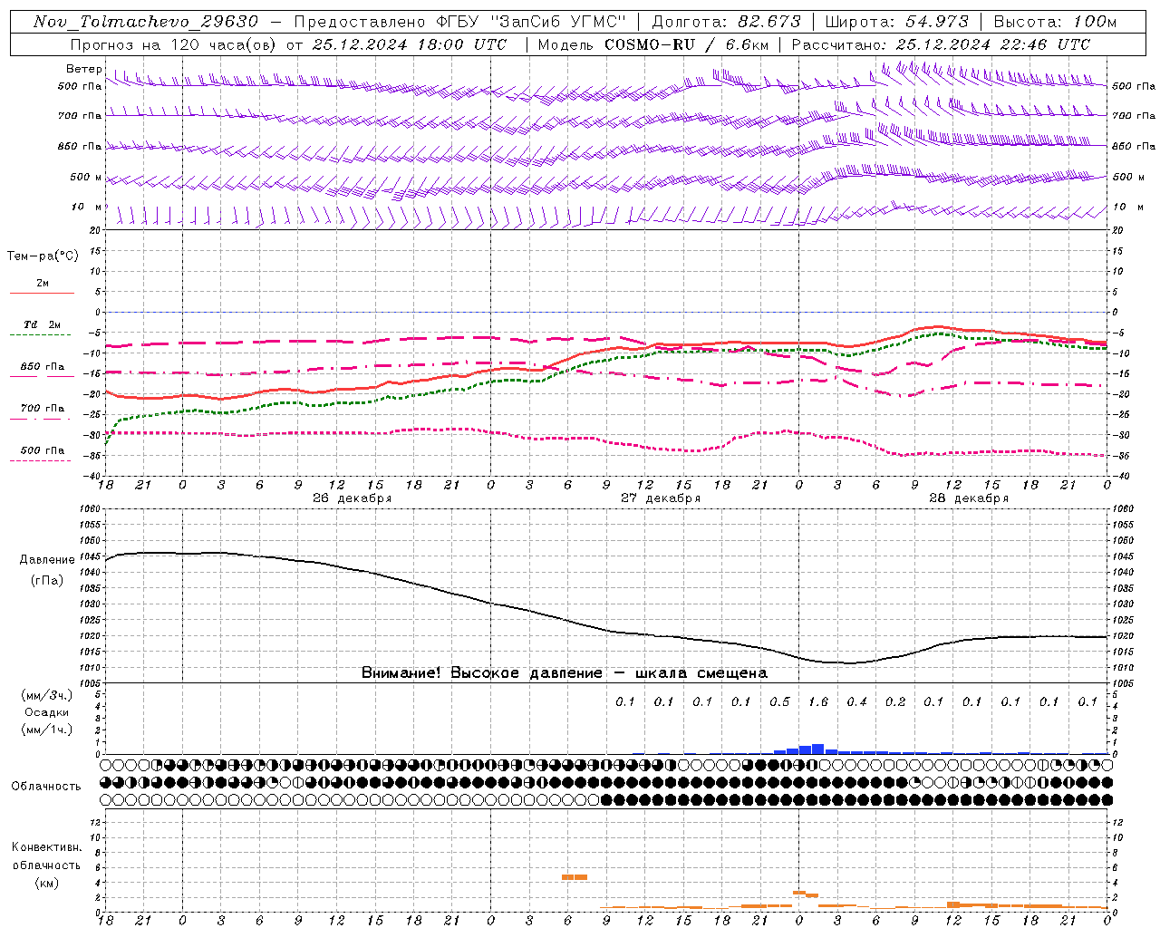Select the height label "Высота: 100м"
Image resolution: width=1160 pixels, height=928 pixels.
coord(1056,22)
